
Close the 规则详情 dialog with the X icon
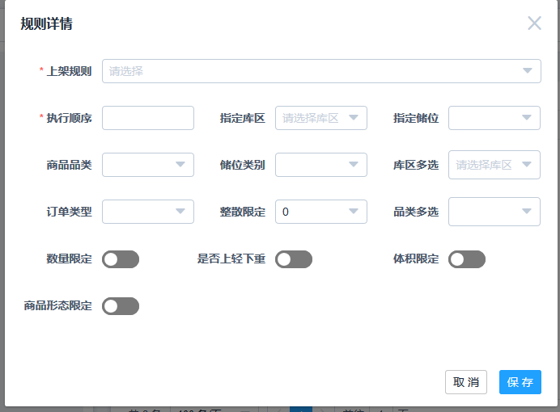point(534,23)
